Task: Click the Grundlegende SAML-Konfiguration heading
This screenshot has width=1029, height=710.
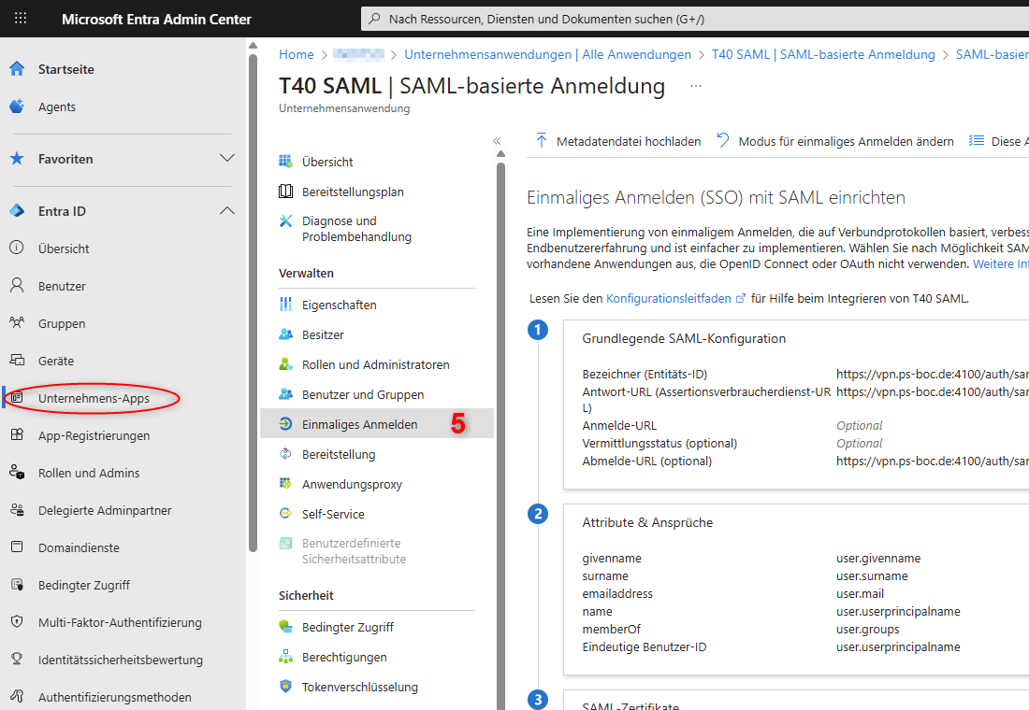Action: (x=683, y=338)
